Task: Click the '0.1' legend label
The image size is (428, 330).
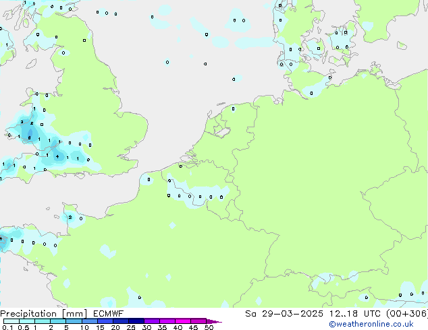Action: (x=7, y=327)
